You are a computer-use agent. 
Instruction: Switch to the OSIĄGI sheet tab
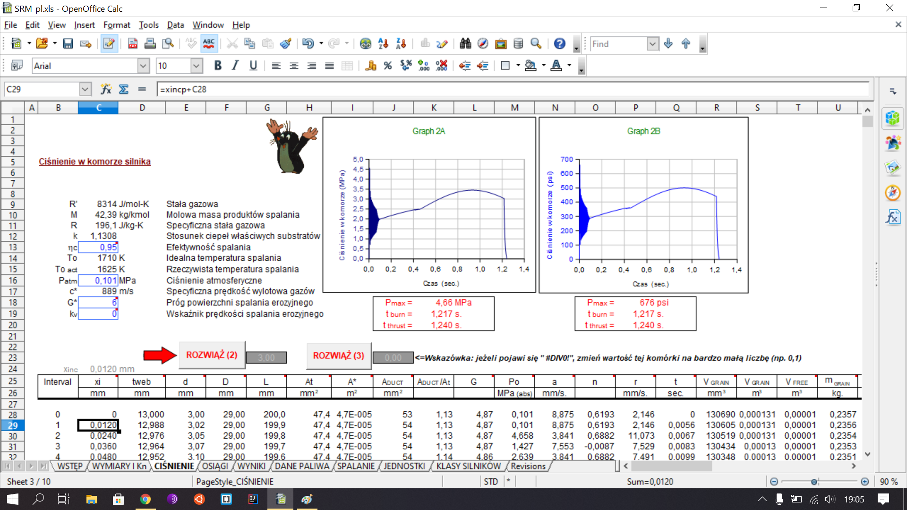(215, 466)
